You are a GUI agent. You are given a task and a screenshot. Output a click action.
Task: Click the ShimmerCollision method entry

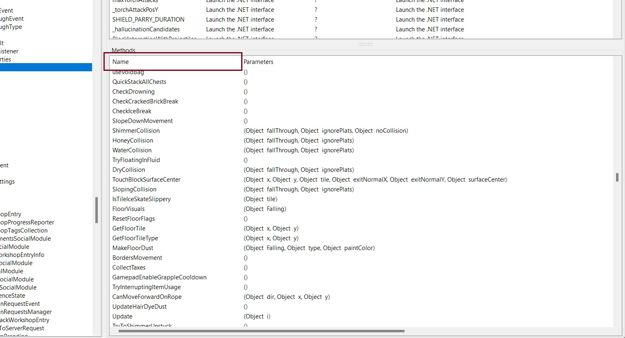click(136, 131)
